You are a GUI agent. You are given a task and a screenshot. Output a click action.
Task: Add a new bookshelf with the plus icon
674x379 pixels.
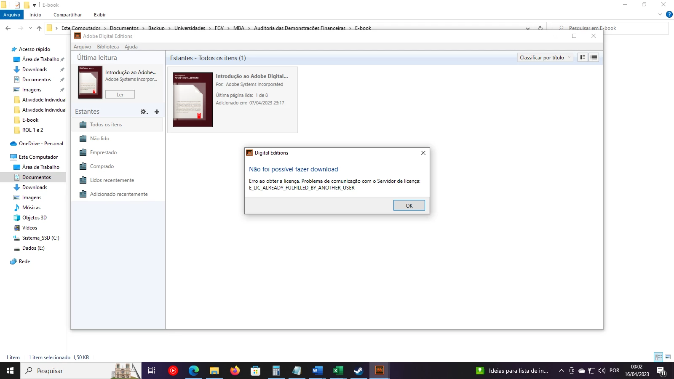point(157,112)
